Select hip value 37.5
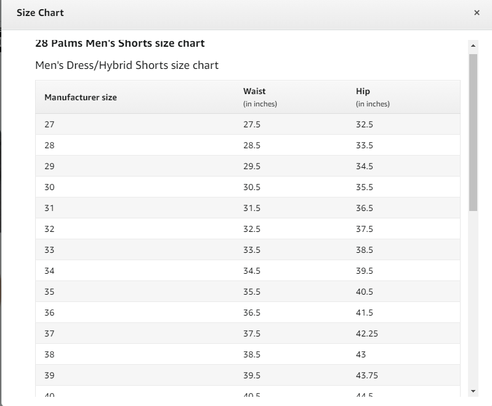This screenshot has height=406, width=492. [365, 229]
